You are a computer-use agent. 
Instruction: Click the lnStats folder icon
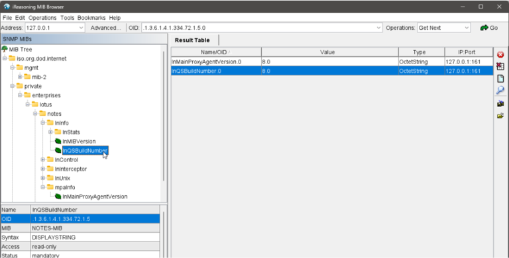tap(58, 132)
